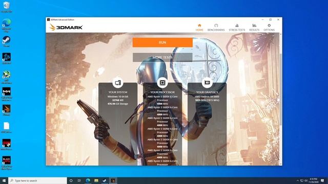Screen dimensions: 328x184
Task: Open the blank text file on desktop
Action: click(7, 127)
